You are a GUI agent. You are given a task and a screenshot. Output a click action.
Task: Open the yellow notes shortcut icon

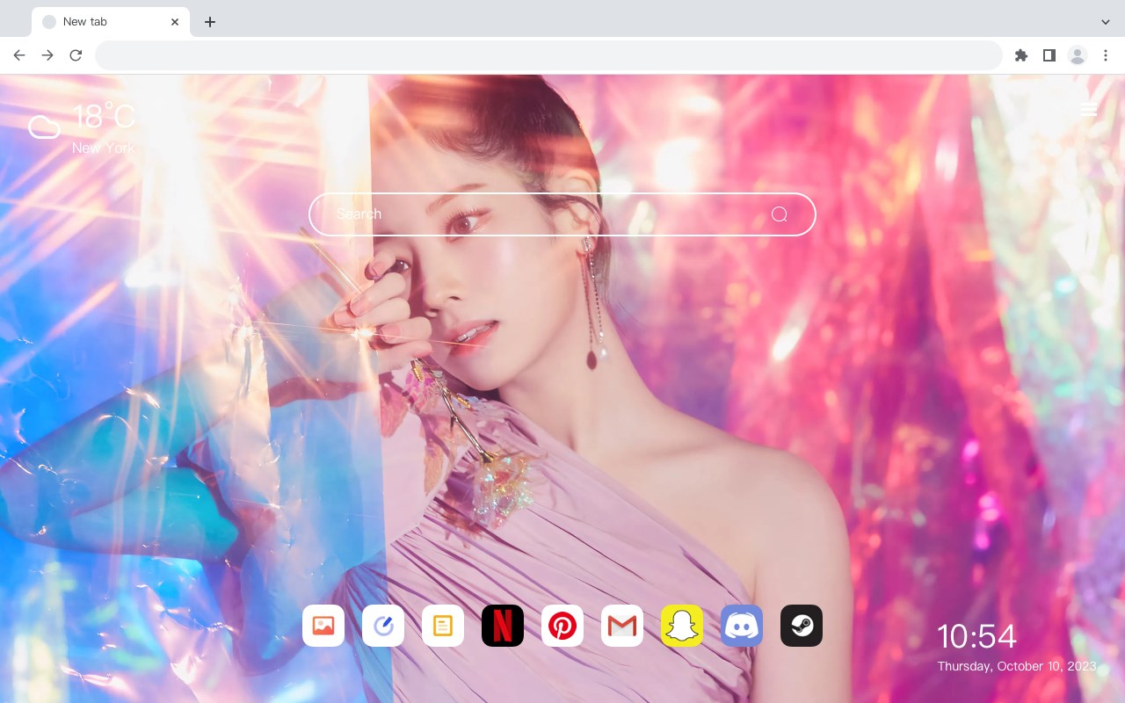click(443, 626)
